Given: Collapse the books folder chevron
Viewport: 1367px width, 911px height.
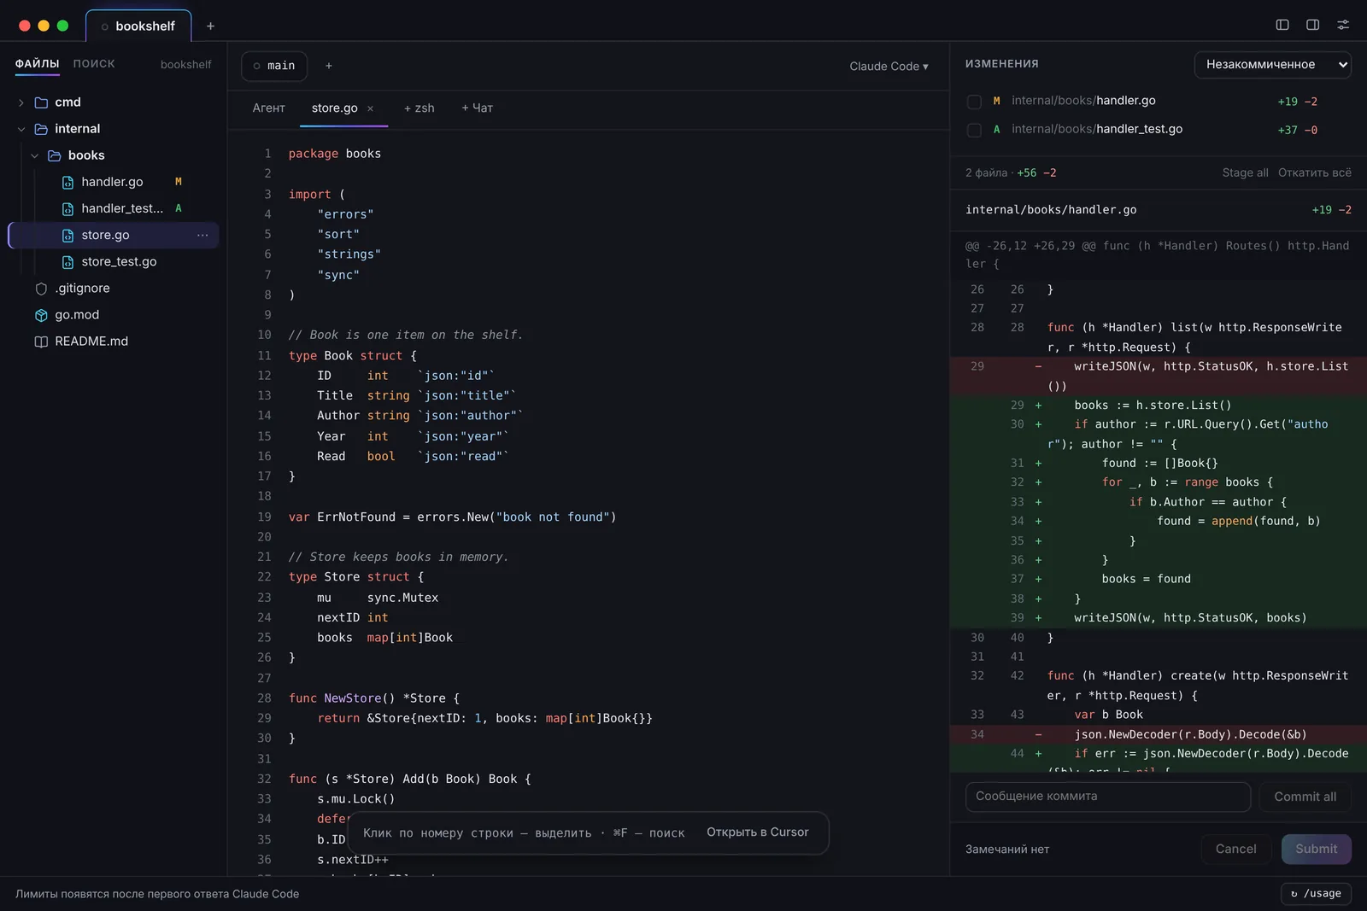Looking at the screenshot, I should pos(35,155).
